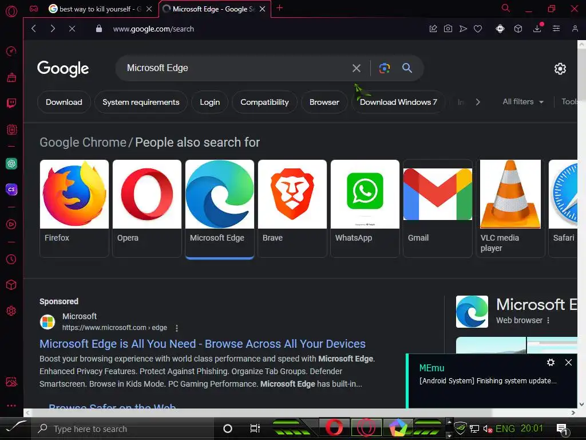Click the muted volume tray icon
The height and width of the screenshot is (440, 586).
(488, 429)
